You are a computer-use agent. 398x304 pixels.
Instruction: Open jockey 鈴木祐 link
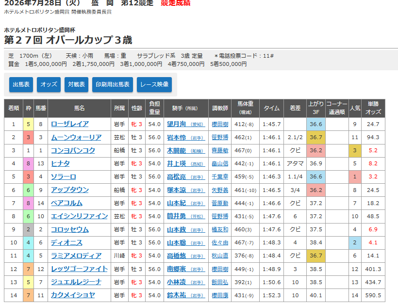(x=186, y=295)
